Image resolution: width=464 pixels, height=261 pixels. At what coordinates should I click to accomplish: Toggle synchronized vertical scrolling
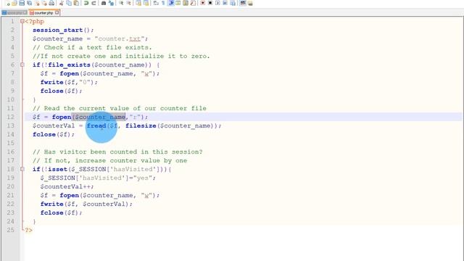138,3
